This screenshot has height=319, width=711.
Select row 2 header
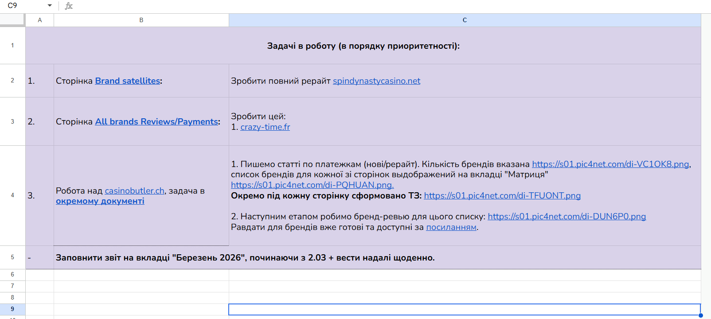[x=12, y=81]
